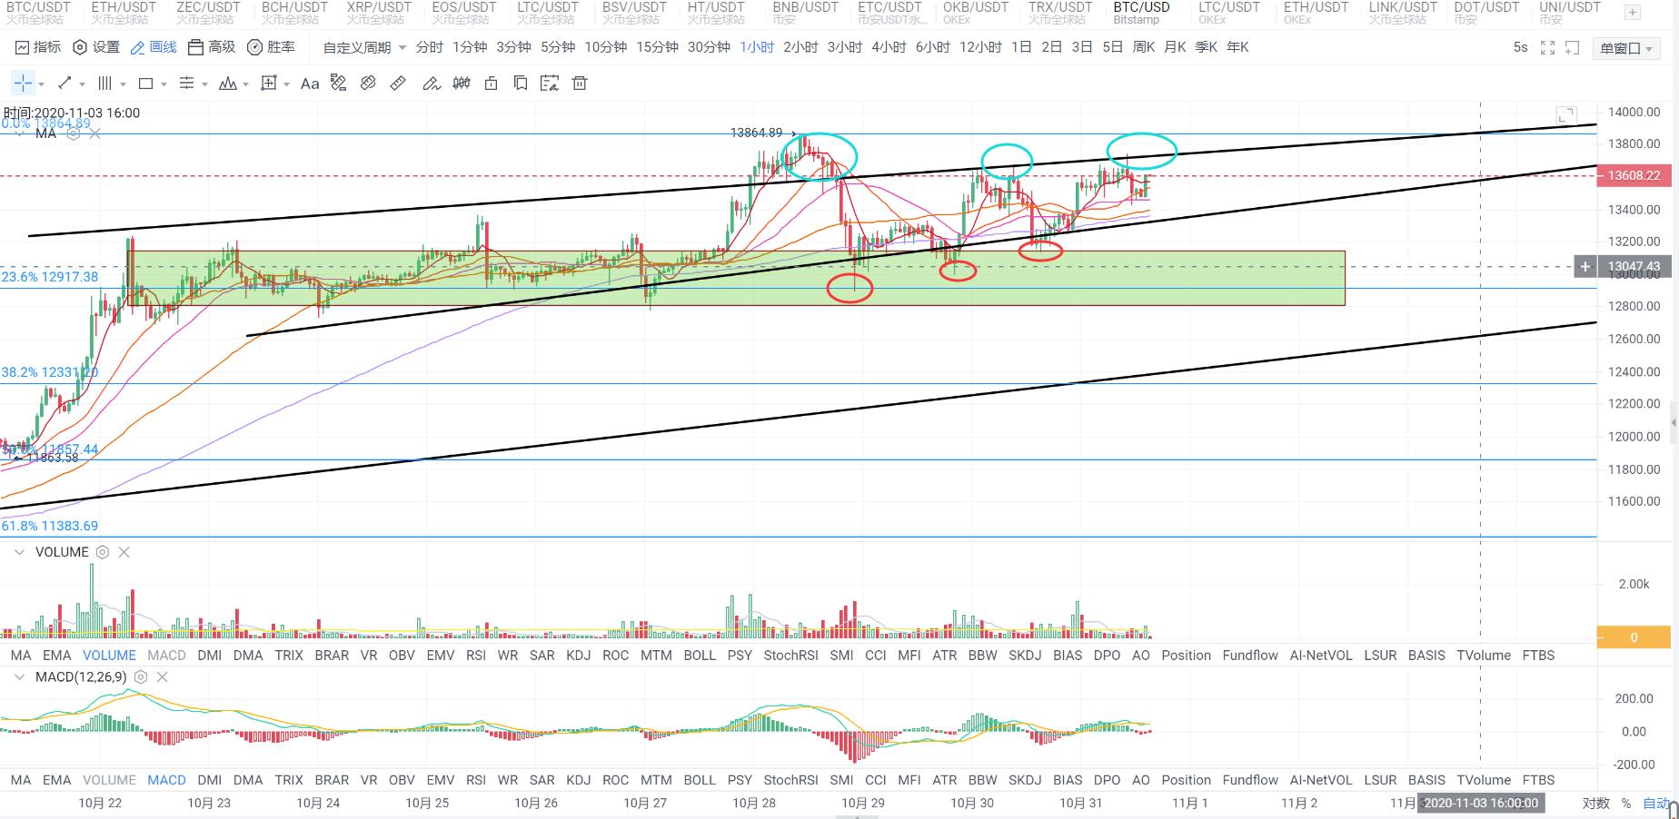Select the Aa text annotation tool
This screenshot has width=1679, height=819.
tap(310, 84)
